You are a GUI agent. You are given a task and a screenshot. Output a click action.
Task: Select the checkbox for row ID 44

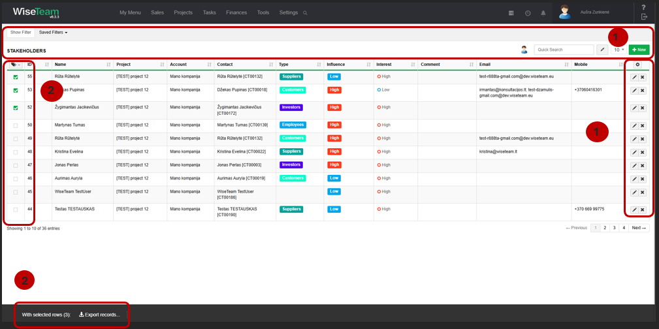[16, 210]
